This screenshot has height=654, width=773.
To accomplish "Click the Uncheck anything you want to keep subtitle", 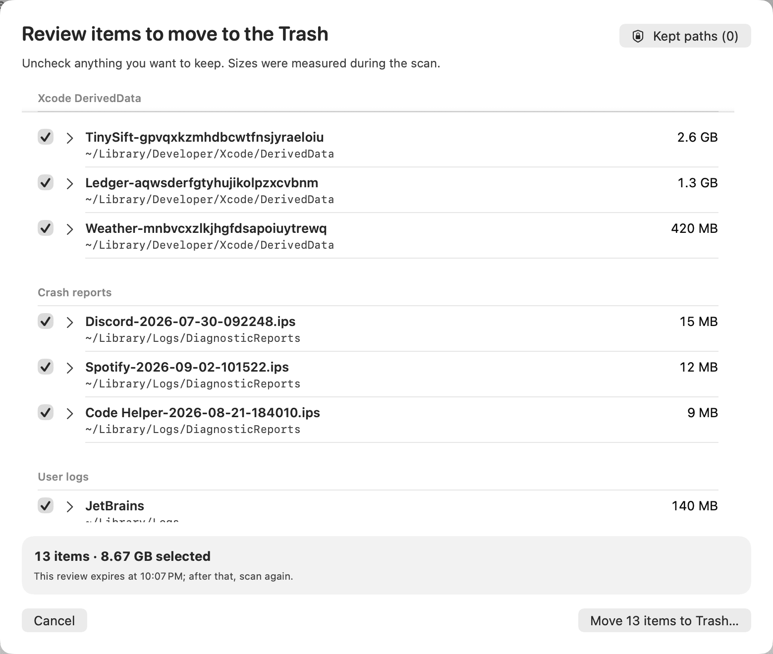I will click(231, 63).
